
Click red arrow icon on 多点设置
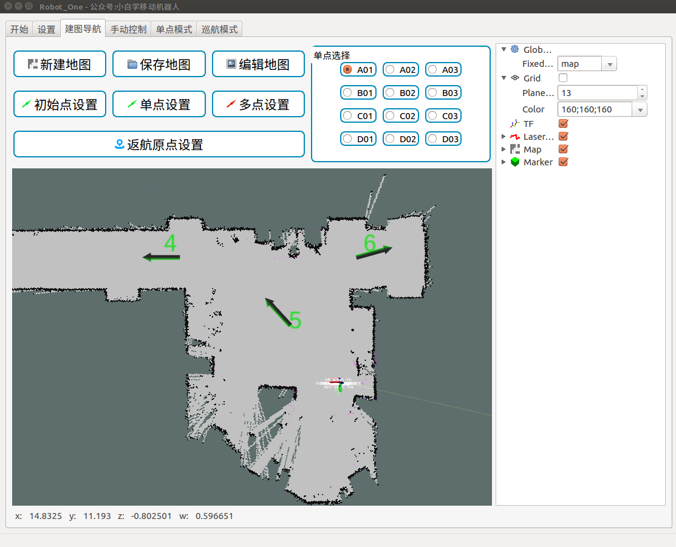231,104
